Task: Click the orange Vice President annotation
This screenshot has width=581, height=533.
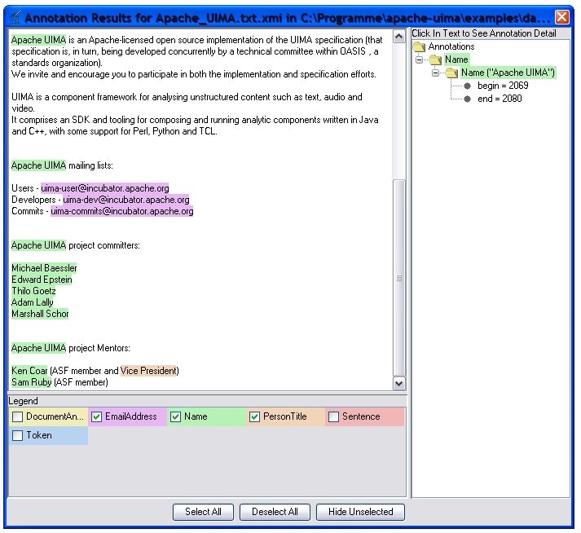Action: (x=148, y=371)
